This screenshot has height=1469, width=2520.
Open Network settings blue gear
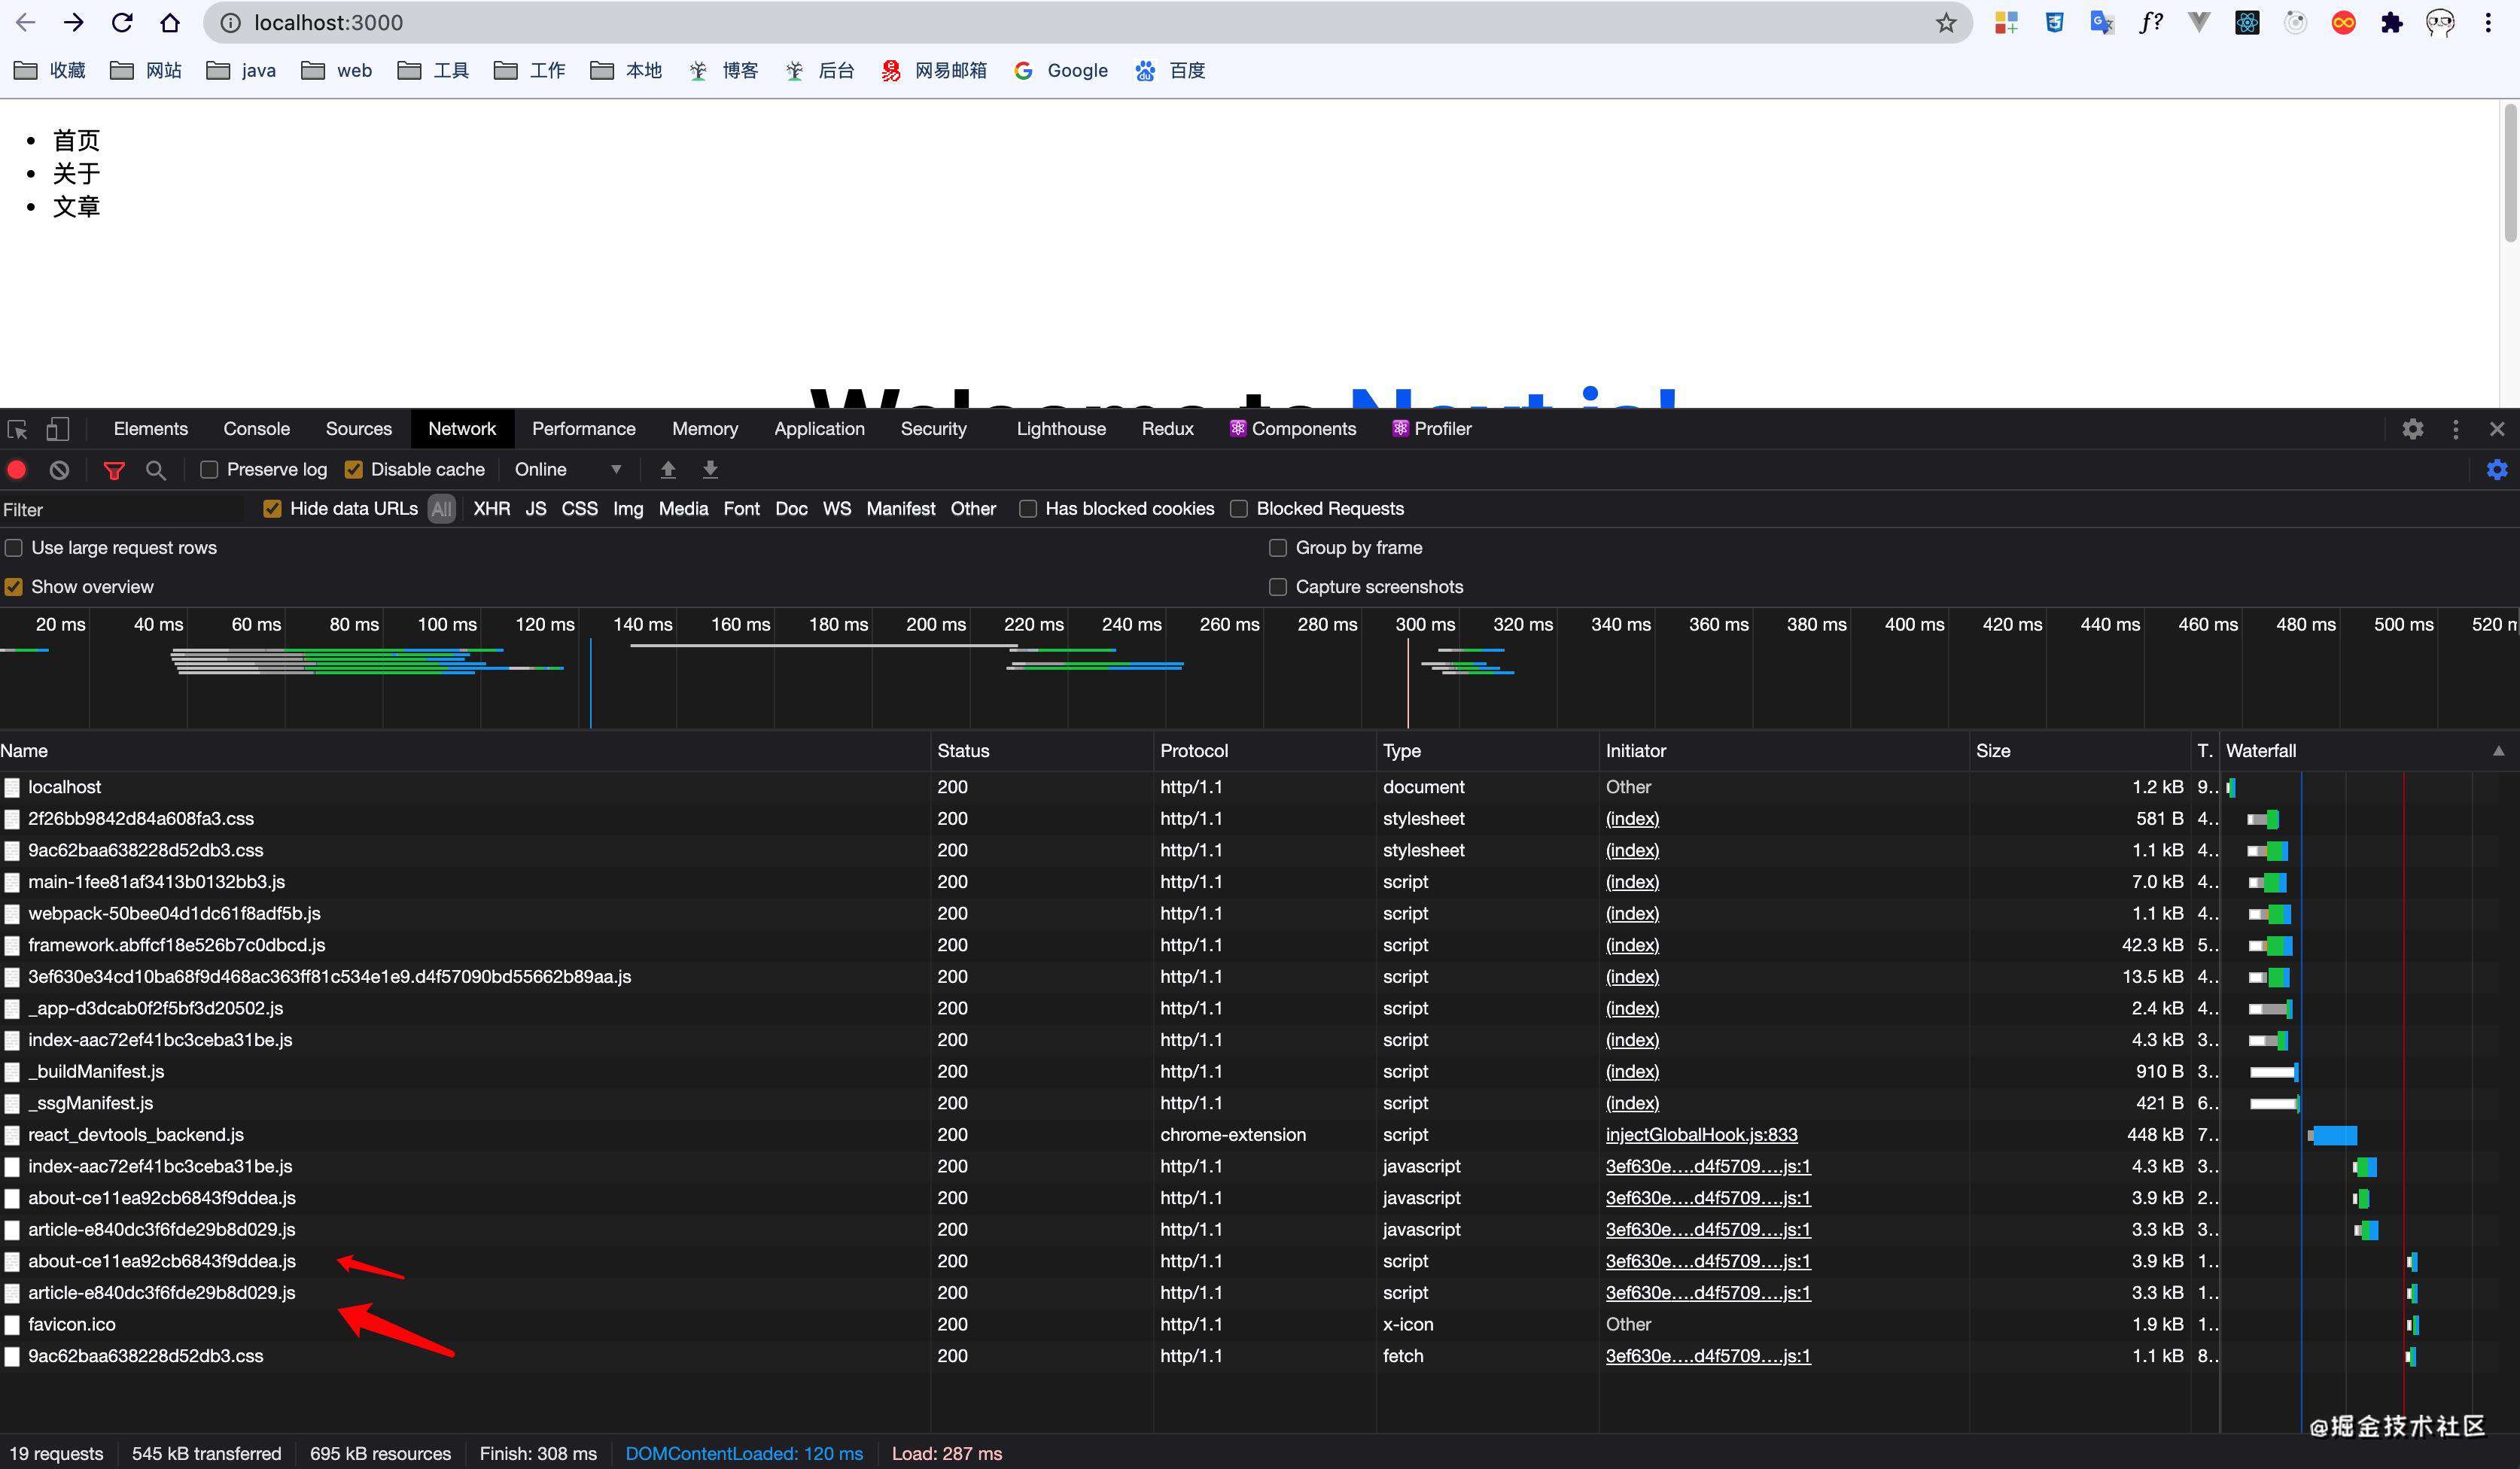coord(2497,469)
